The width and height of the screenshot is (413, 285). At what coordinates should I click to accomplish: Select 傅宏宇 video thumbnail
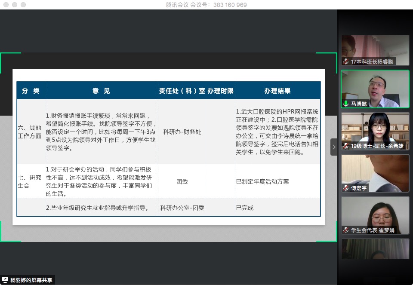[x=375, y=173]
